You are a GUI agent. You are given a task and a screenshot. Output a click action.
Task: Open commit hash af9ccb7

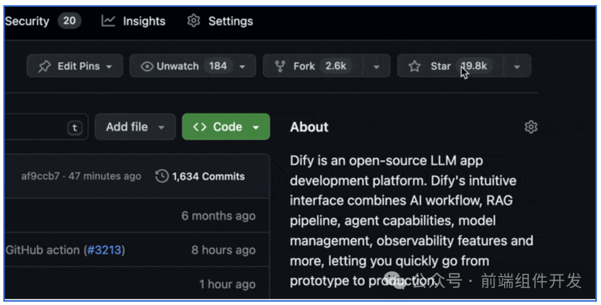pyautogui.click(x=40, y=176)
